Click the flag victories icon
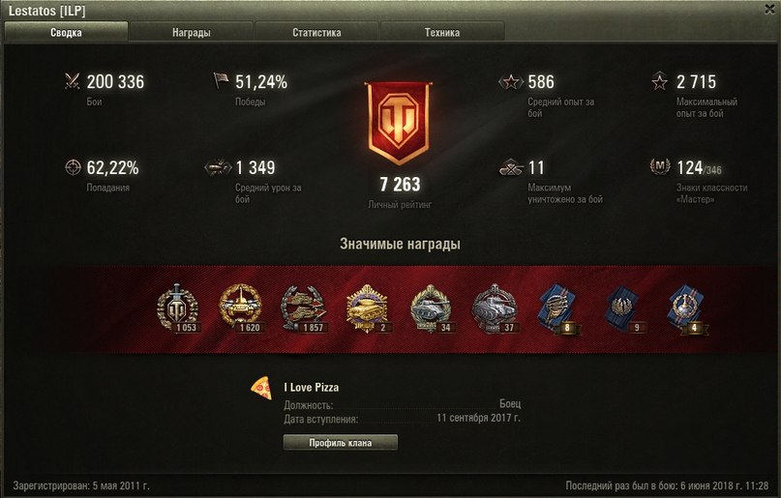Image resolution: width=781 pixels, height=498 pixels. click(x=221, y=80)
